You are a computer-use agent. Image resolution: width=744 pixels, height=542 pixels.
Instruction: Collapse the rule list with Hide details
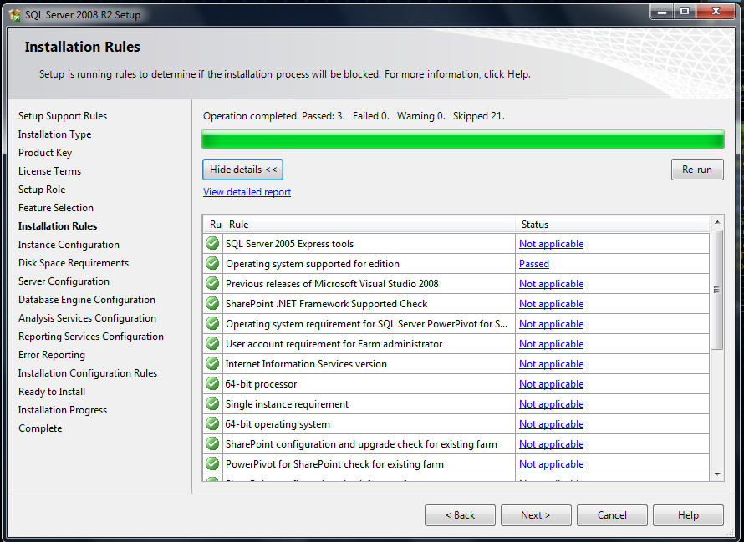(243, 170)
